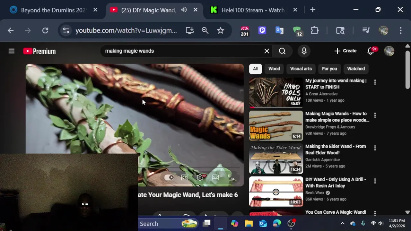This screenshot has height=231, width=411.
Task: Select the 'Visual arts' filter chip
Action: (x=301, y=69)
